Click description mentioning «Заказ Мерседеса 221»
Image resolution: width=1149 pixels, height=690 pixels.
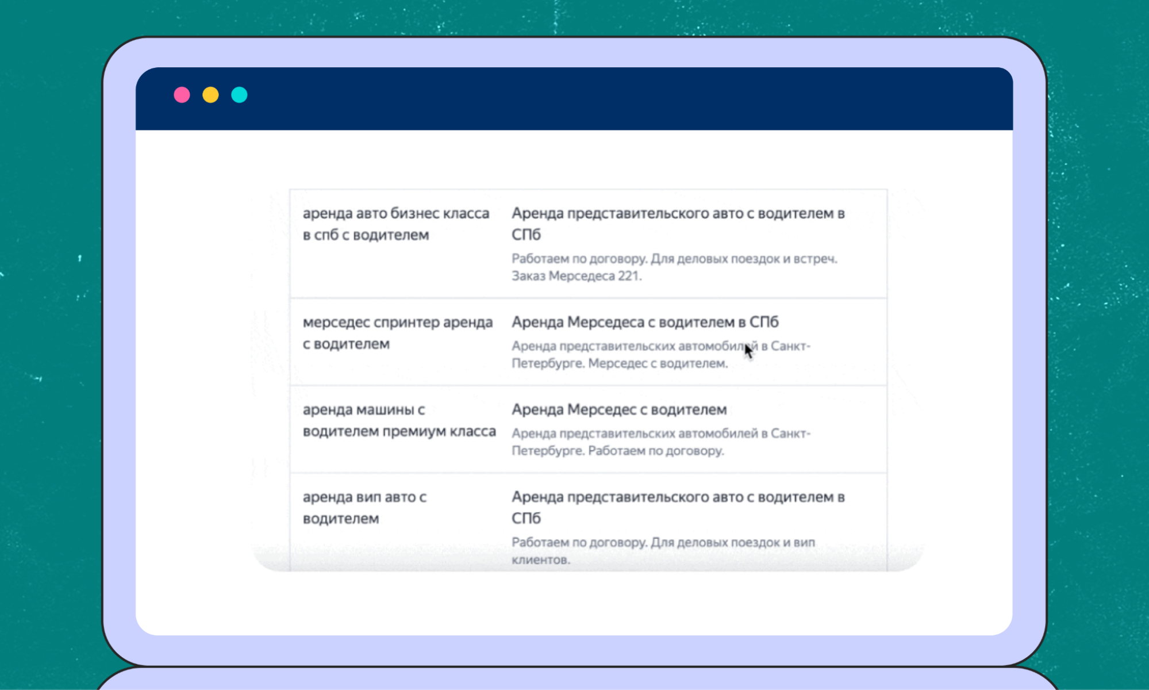(x=675, y=266)
